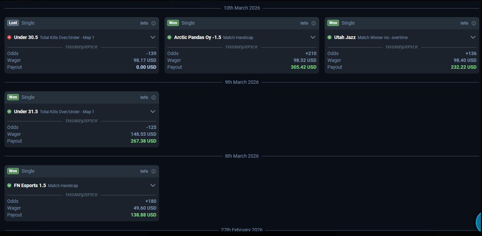Click Info link on FN Esports card
This screenshot has width=482, height=236.
pyautogui.click(x=144, y=171)
